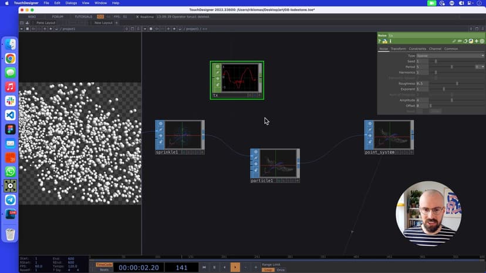Open WhatsApp from the dock

tap(10, 172)
